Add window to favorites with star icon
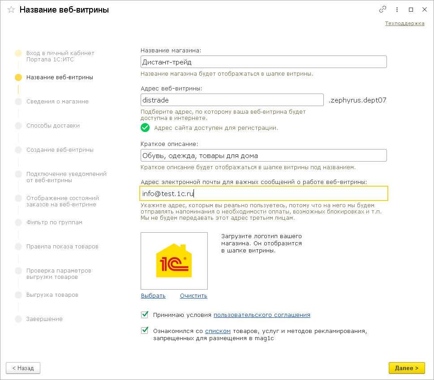 click(x=11, y=9)
